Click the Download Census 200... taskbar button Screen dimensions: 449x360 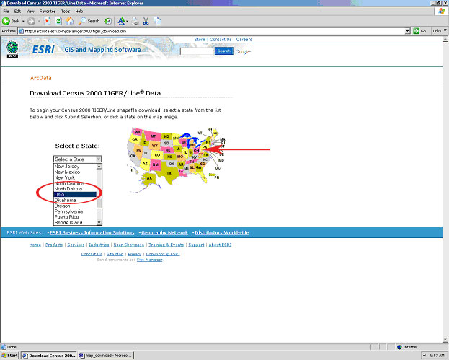pos(49,356)
